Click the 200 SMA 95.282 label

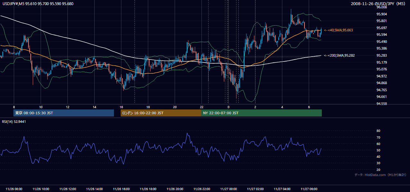coord(339,55)
